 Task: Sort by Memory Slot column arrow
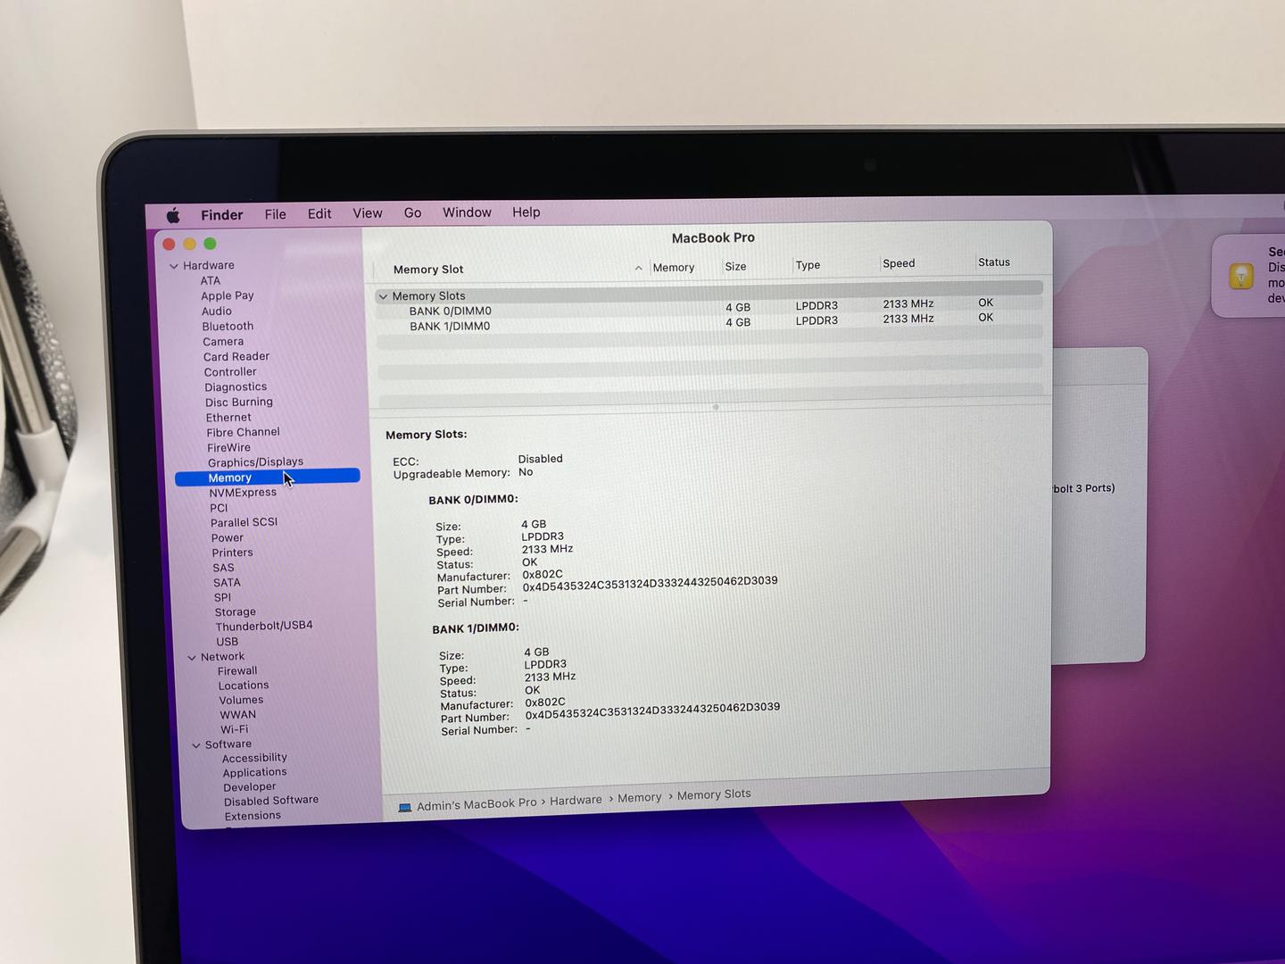click(638, 268)
